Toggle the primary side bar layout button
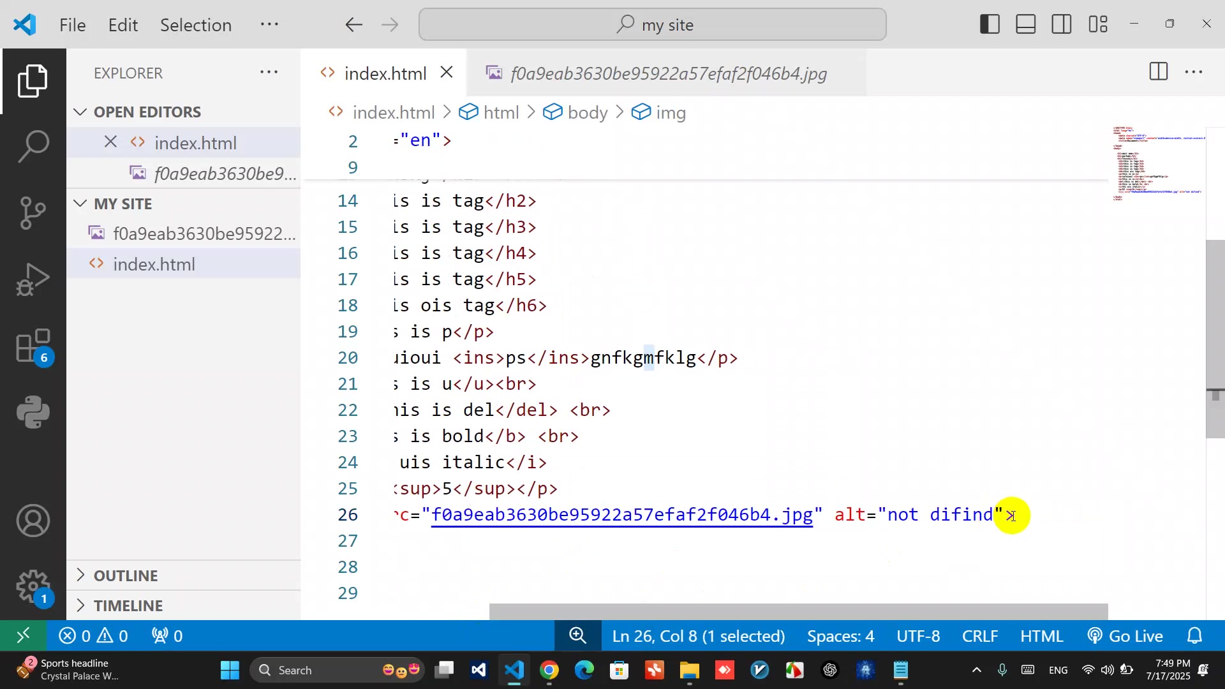1225x689 pixels. 990,24
